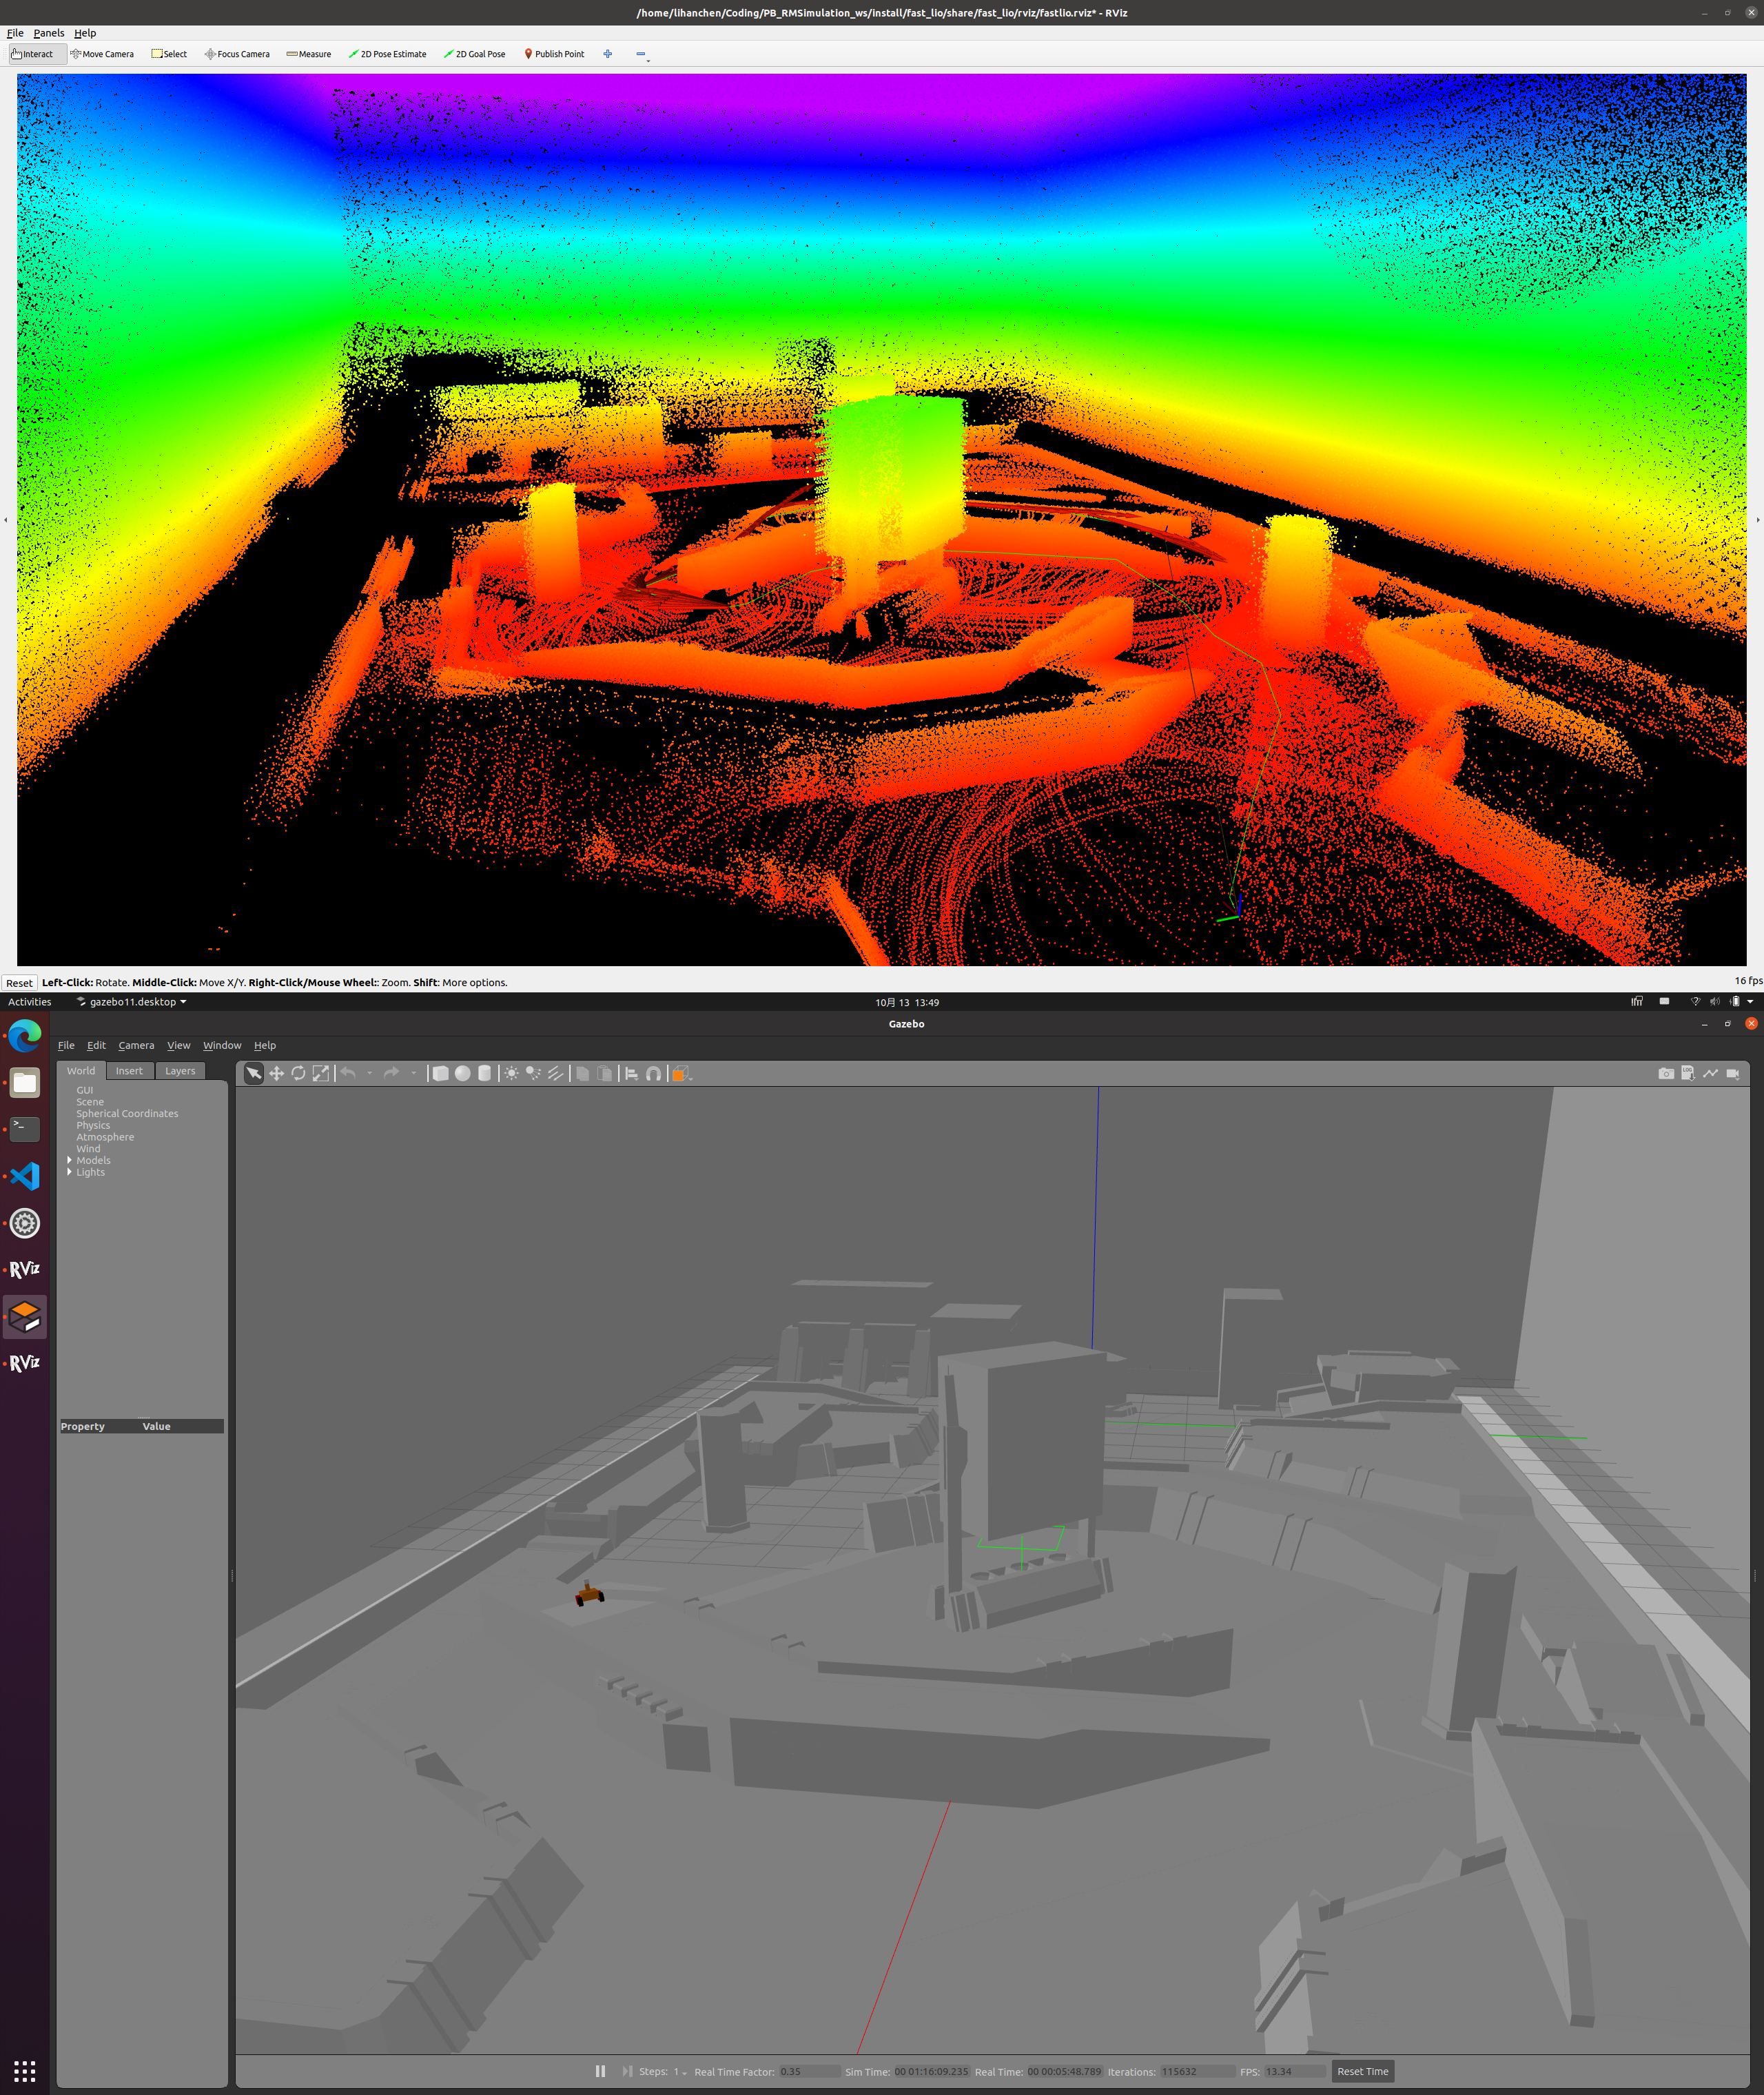The image size is (1764, 2095).
Task: Enable the snap magnet tool
Action: tap(653, 1073)
